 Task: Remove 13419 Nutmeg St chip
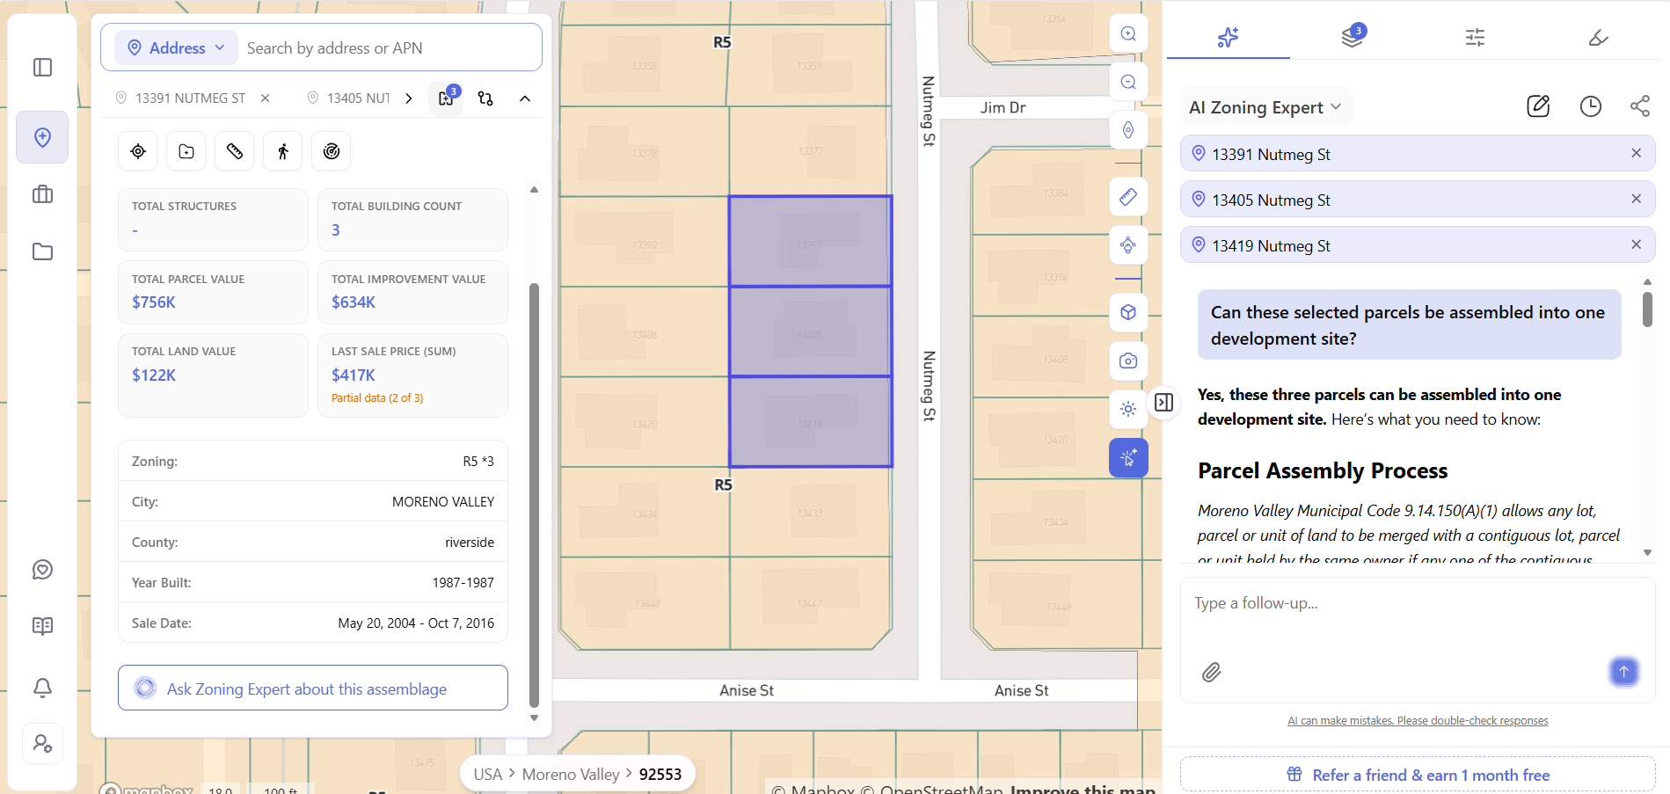(x=1636, y=244)
